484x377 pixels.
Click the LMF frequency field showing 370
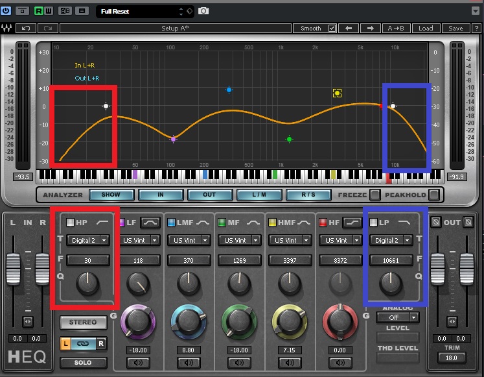coord(189,260)
